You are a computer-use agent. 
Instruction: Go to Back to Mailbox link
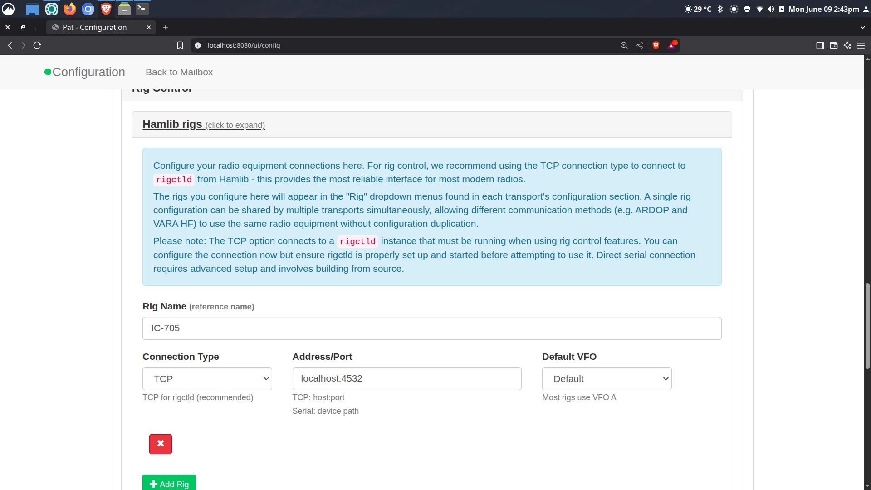179,72
